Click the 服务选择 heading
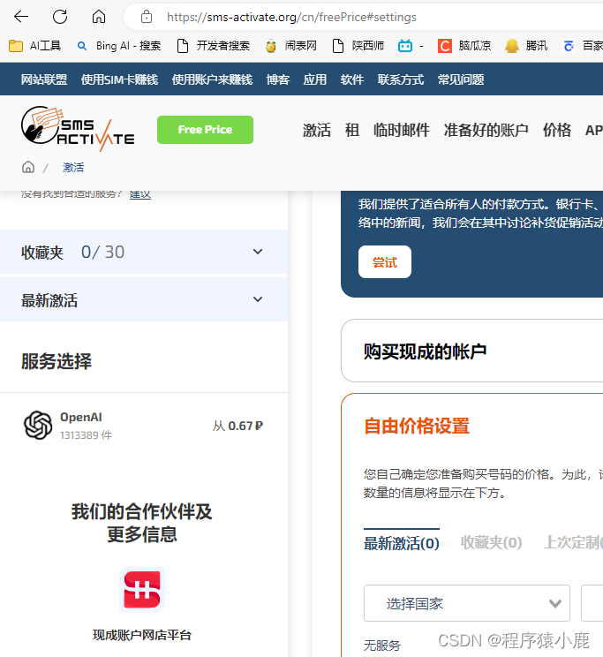Screen dimensions: 603x657 [57, 361]
